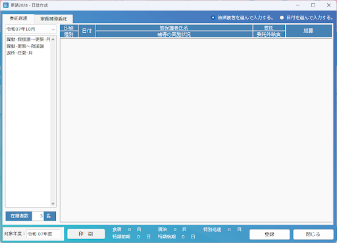The width and height of the screenshot is (337, 243).
Task: Click the 宿泊 day count value
Action: [x=175, y=230]
